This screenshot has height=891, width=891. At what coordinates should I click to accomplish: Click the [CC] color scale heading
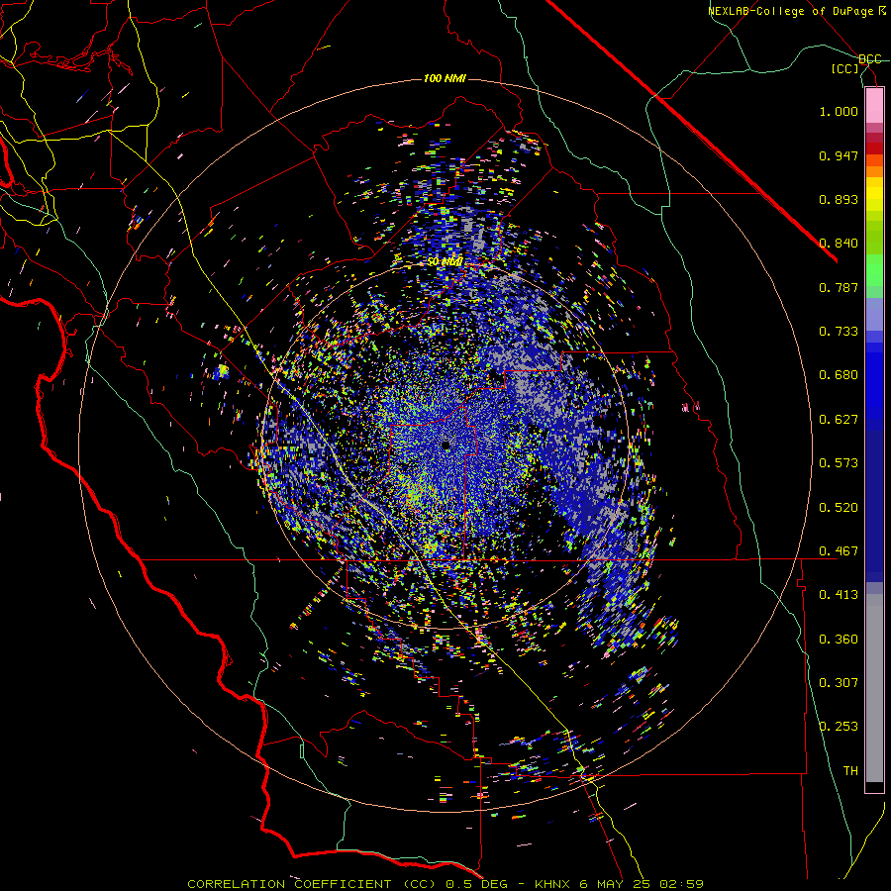[845, 68]
